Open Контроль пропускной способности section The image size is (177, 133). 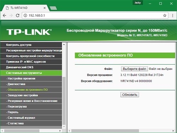point(31,56)
